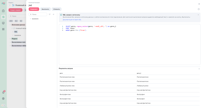Screen dimensions: 203x108
Task: Select the SQL item in the background tree
Action: point(16,32)
